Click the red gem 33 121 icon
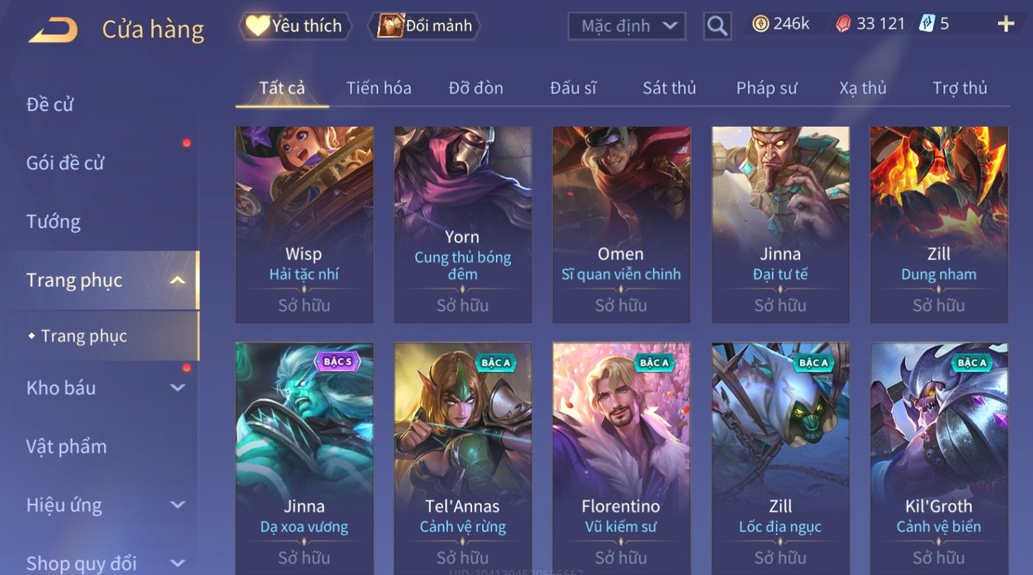Image resolution: width=1033 pixels, height=575 pixels. pyautogui.click(x=843, y=24)
